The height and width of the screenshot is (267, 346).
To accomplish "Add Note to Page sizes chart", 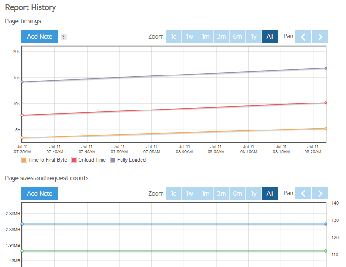I will tap(40, 193).
